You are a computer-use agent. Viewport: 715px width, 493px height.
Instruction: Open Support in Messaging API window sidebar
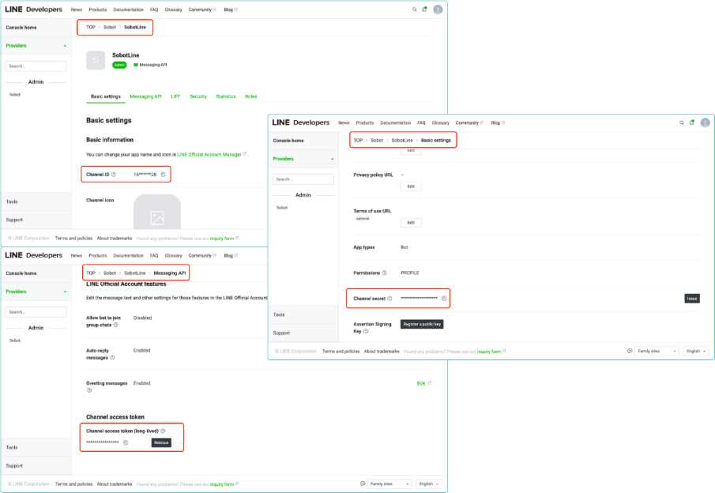click(x=14, y=466)
